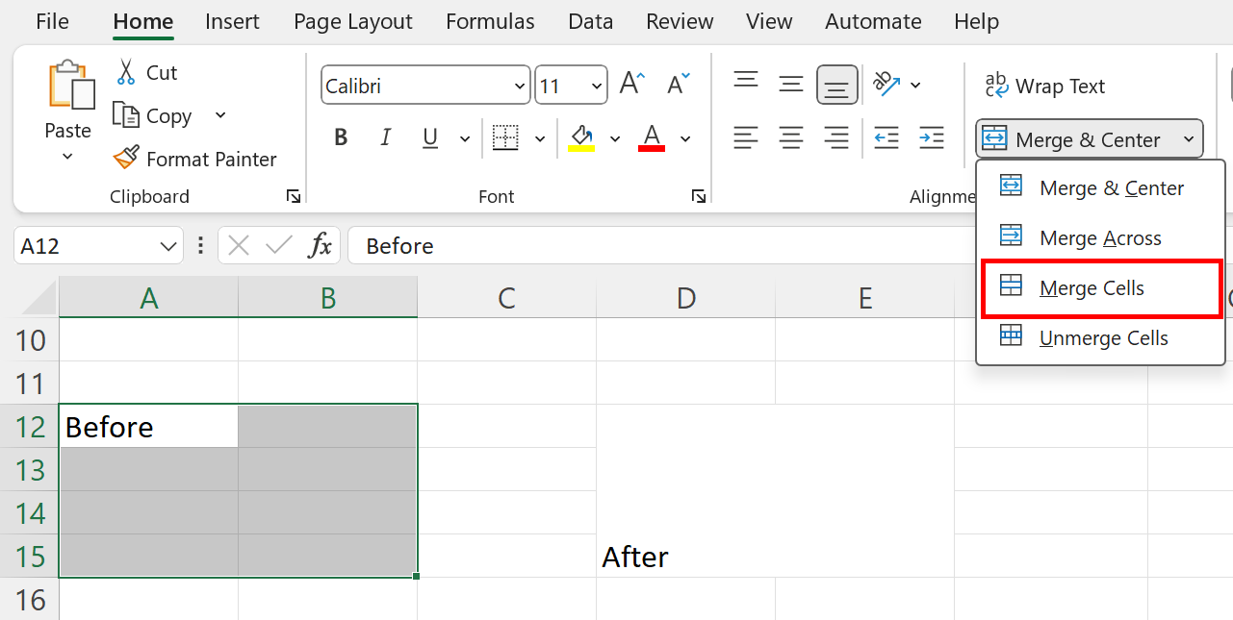This screenshot has width=1233, height=620.
Task: Open the Review tab
Action: 681,21
